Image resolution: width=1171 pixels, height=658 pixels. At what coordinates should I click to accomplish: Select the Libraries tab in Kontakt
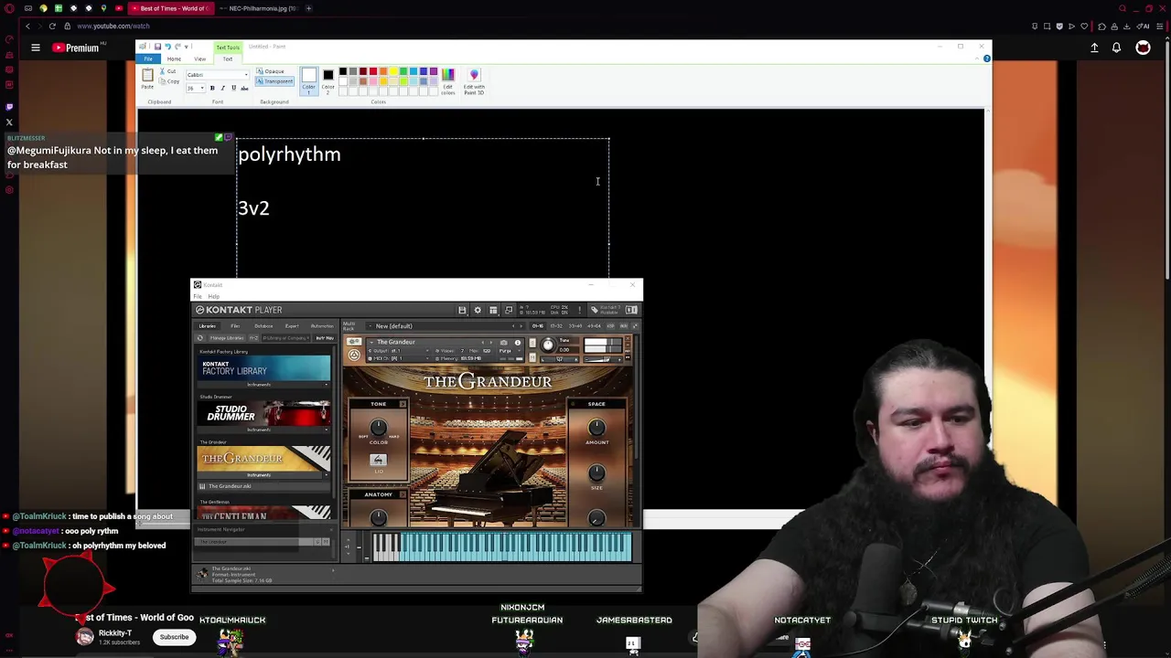coord(207,326)
